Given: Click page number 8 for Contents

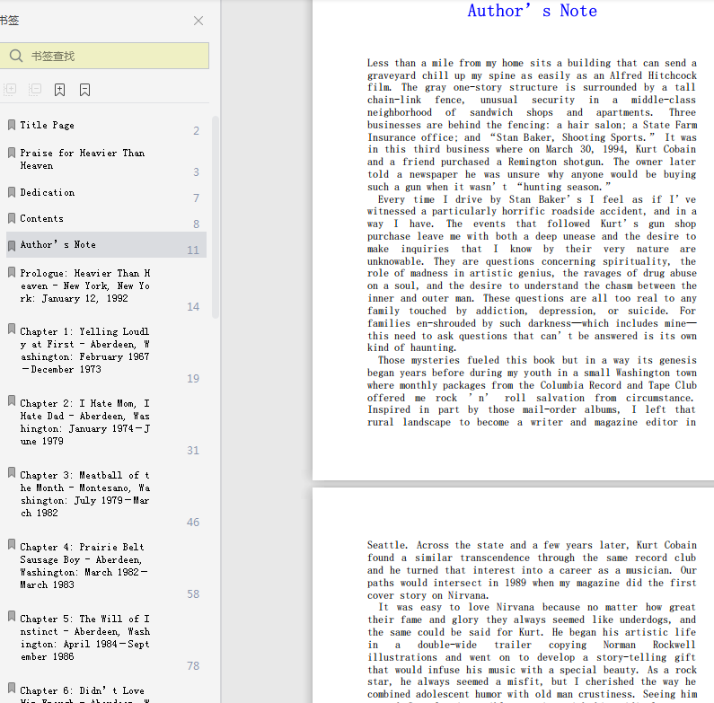Looking at the screenshot, I should 197,224.
